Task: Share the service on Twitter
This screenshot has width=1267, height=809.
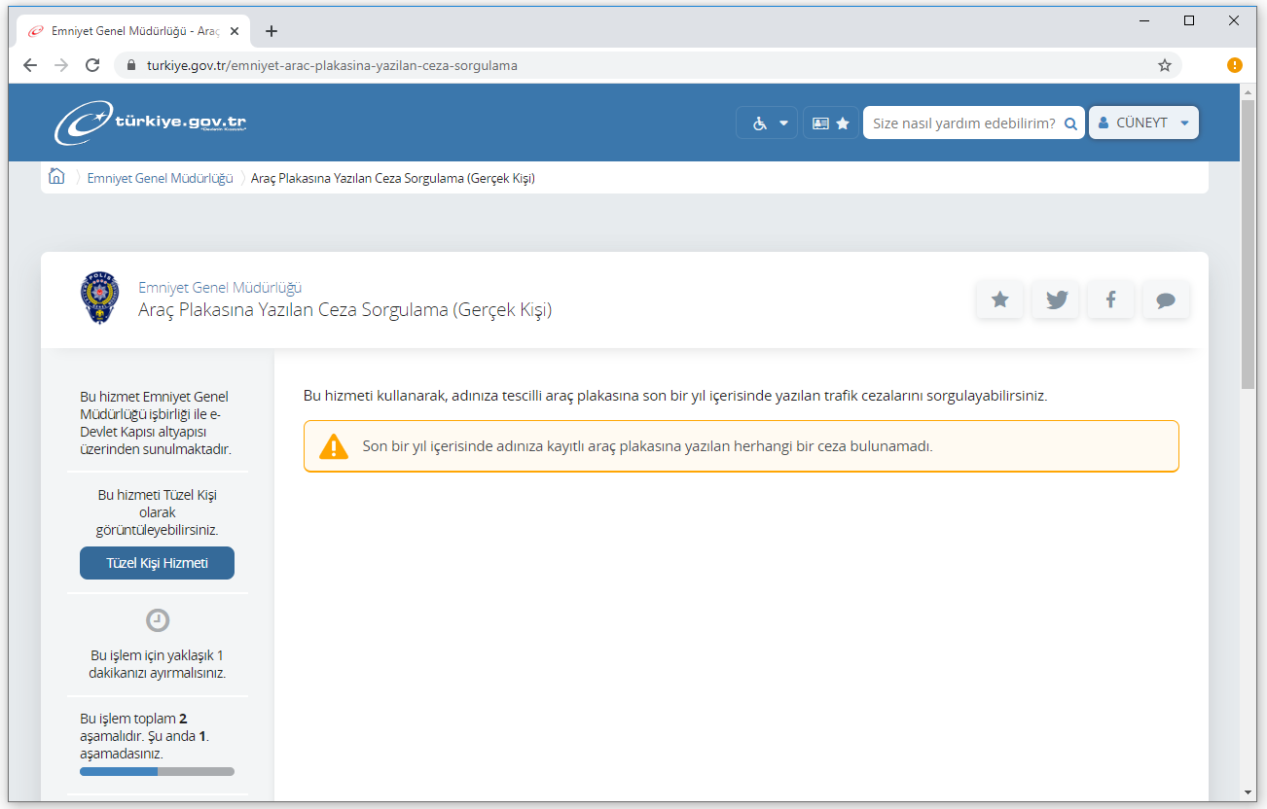Action: [1056, 299]
